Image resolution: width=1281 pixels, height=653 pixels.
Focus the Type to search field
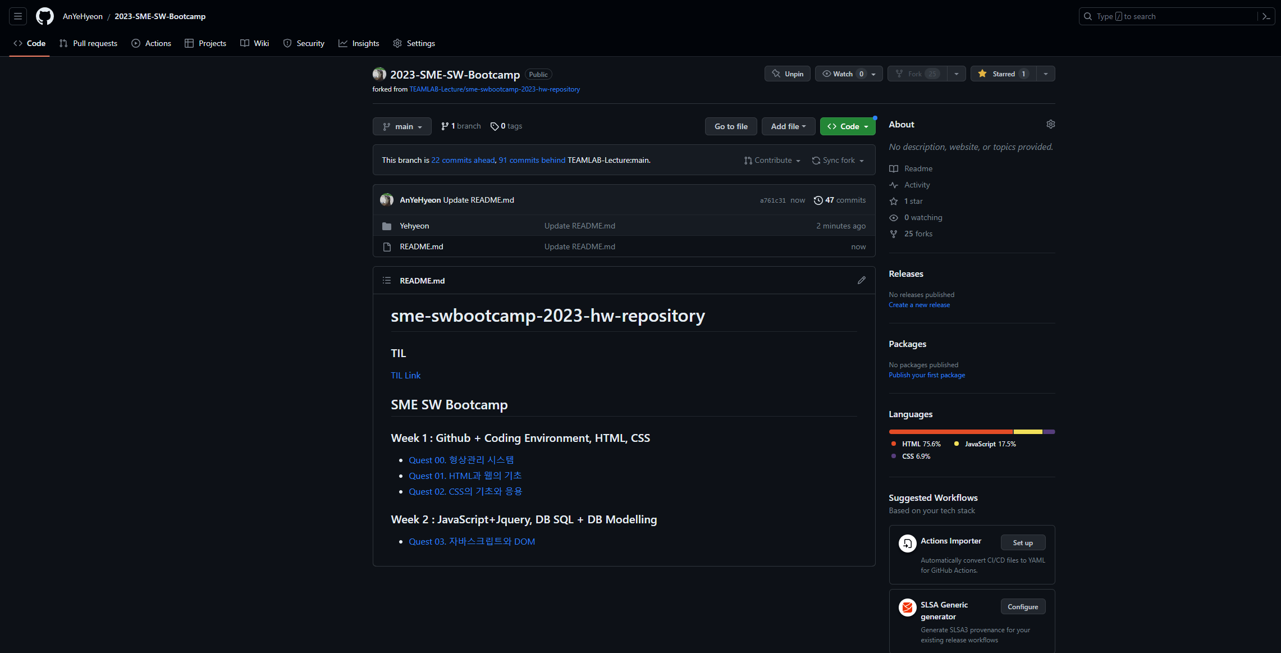1168,16
